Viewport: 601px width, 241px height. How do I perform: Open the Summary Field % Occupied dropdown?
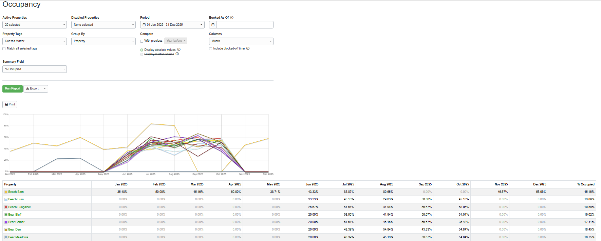click(x=35, y=69)
